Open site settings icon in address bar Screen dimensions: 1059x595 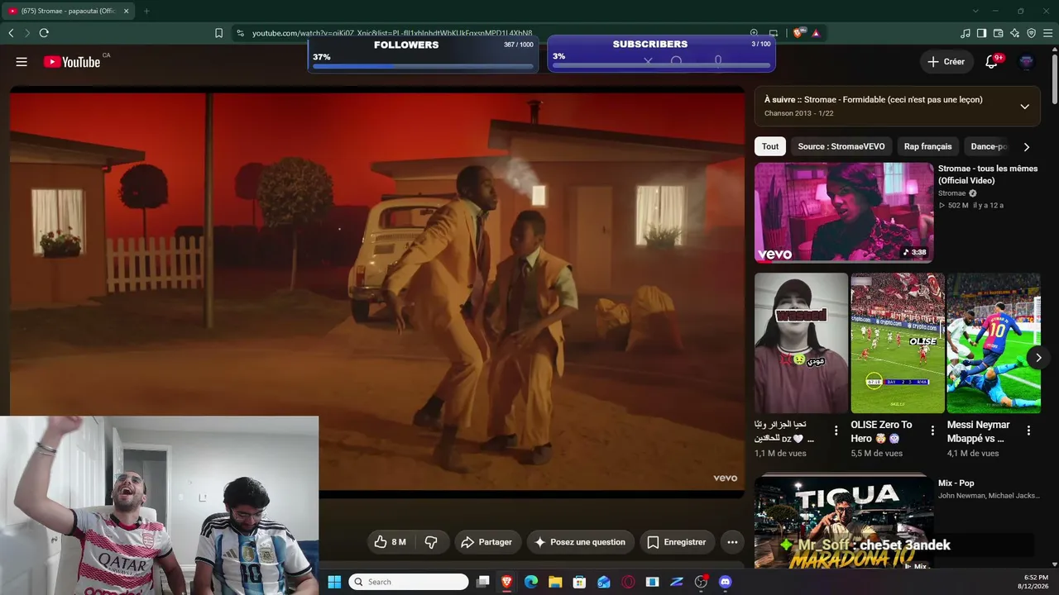(240, 33)
